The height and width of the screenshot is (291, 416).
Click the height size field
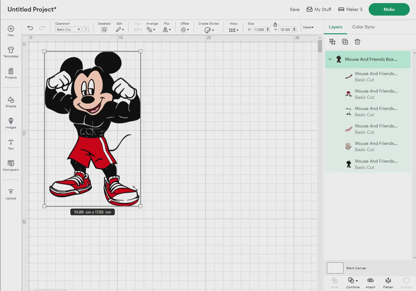click(285, 30)
